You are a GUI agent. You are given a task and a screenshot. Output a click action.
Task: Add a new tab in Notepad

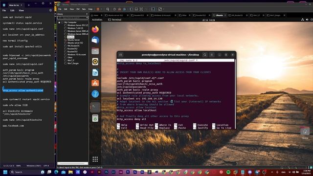[28, 5]
